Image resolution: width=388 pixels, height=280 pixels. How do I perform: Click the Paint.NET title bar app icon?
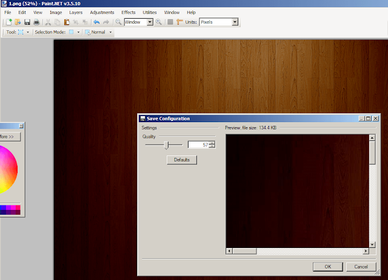[4, 4]
